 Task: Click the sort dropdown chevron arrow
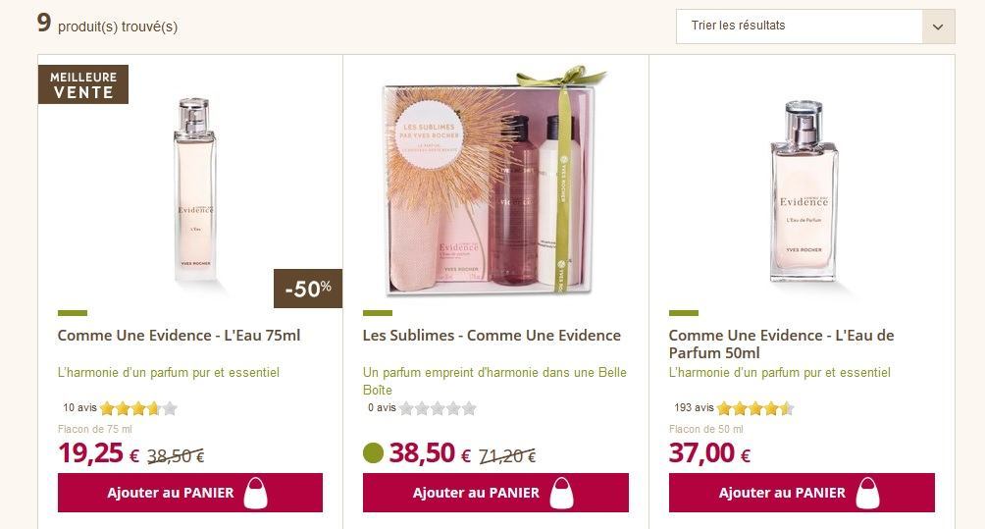coord(938,26)
